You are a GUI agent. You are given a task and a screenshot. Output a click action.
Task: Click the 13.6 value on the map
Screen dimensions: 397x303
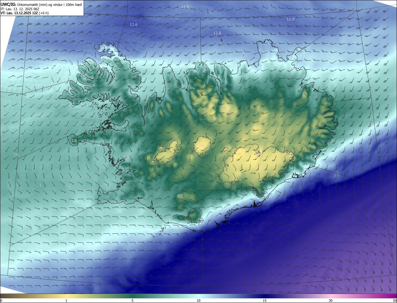(133, 24)
